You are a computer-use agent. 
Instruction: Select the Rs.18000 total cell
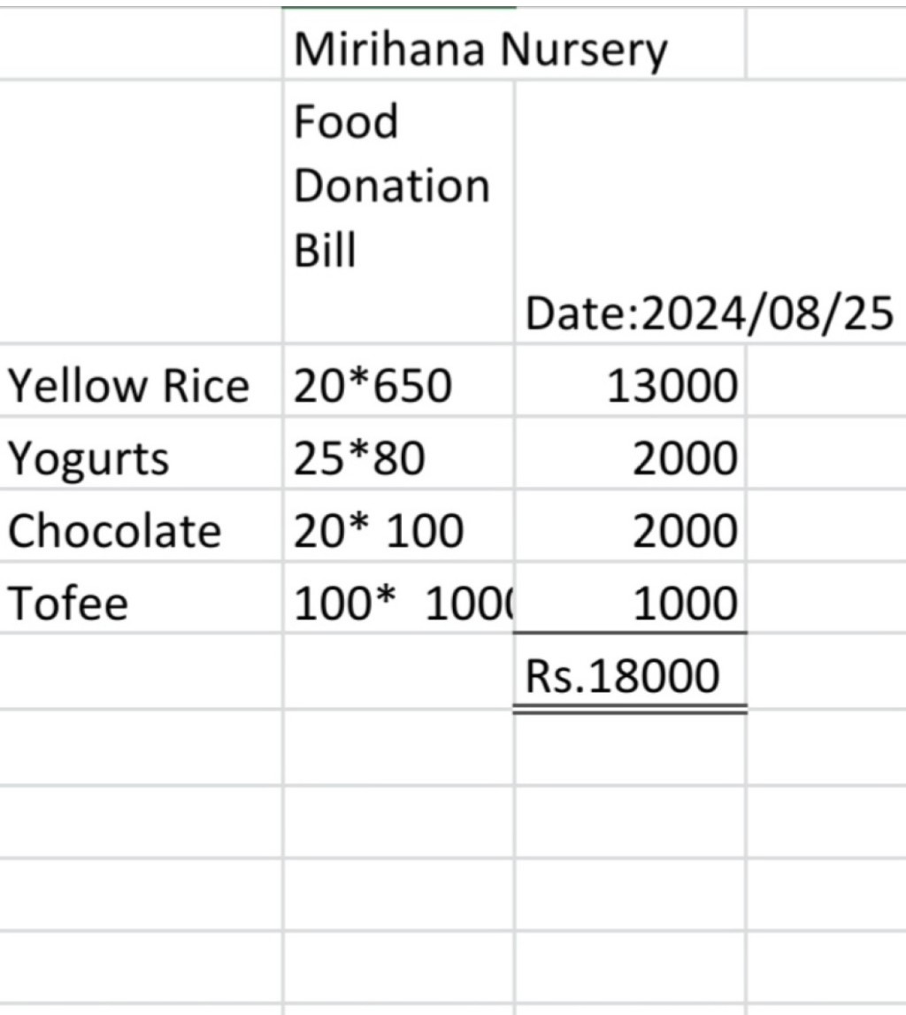pyautogui.click(x=630, y=672)
